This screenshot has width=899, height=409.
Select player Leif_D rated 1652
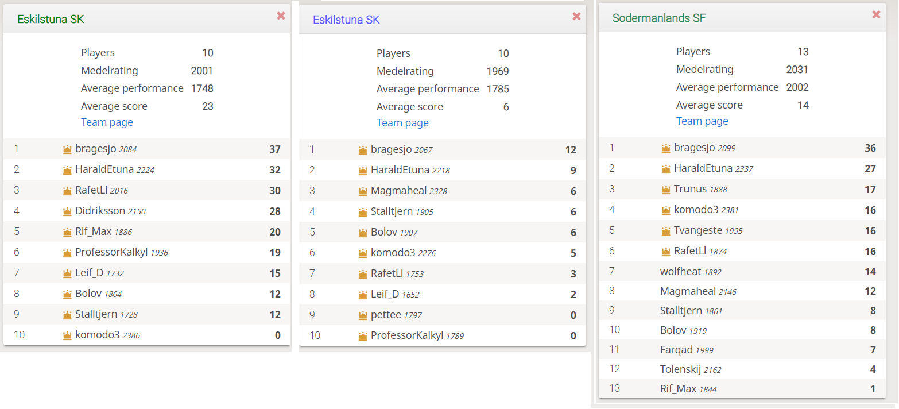[x=443, y=294]
